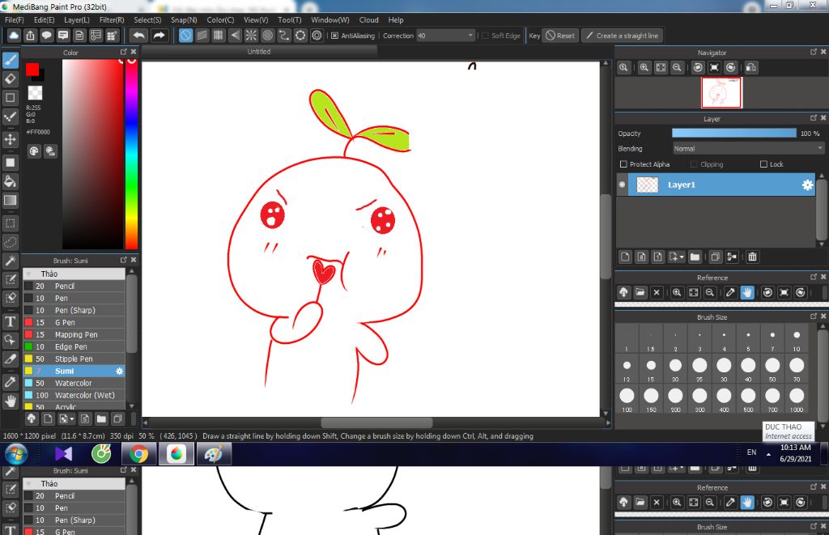Viewport: 829px width, 535px height.
Task: Expand the add-layer dropdown arrow
Action: (x=682, y=257)
